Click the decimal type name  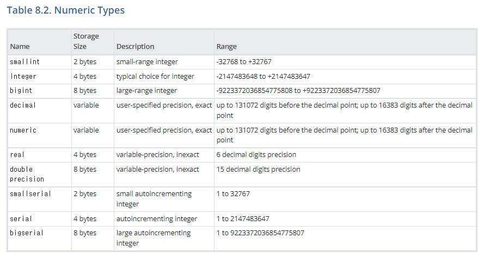pyautogui.click(x=23, y=105)
